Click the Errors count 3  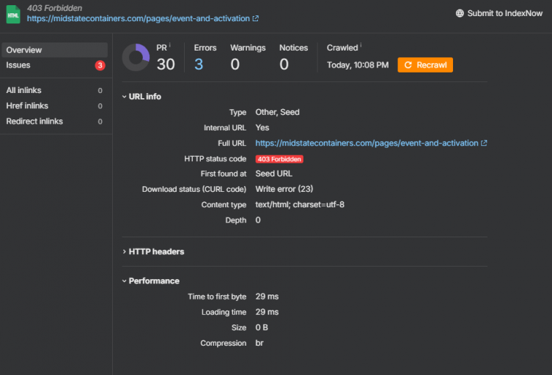coord(199,64)
